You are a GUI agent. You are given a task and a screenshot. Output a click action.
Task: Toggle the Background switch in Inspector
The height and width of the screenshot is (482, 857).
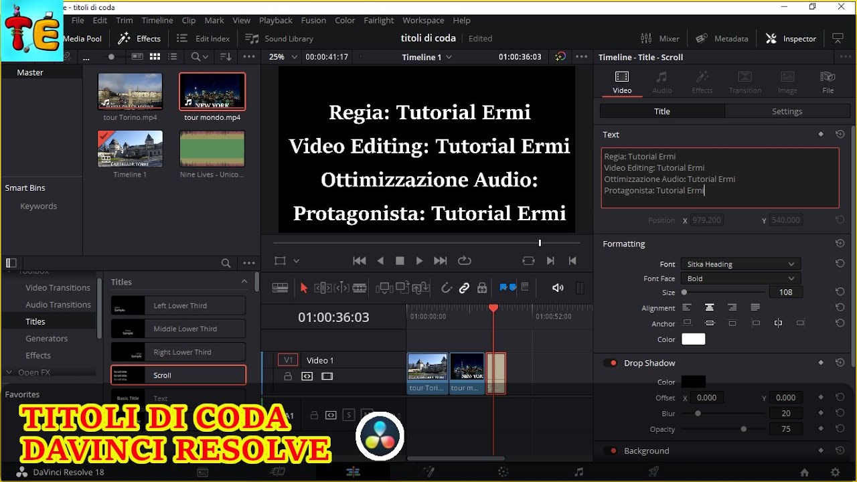(x=610, y=451)
